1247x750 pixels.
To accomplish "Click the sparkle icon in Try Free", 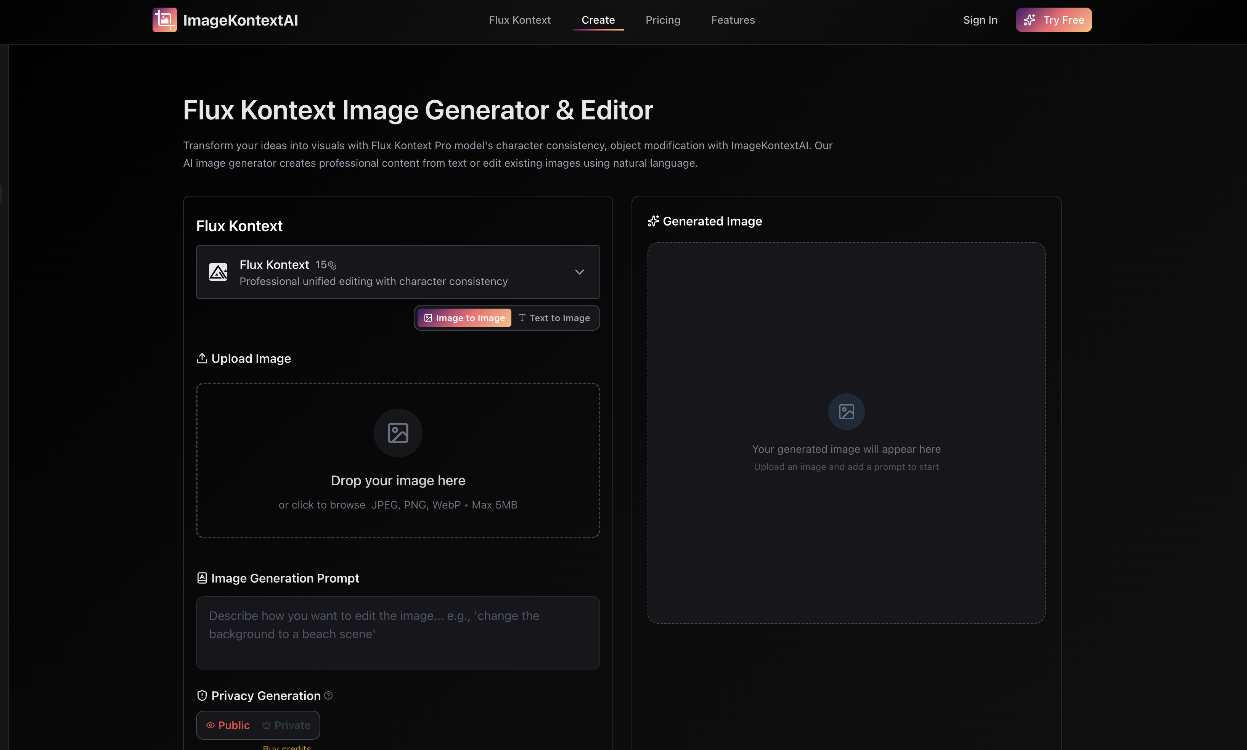I will pyautogui.click(x=1029, y=20).
